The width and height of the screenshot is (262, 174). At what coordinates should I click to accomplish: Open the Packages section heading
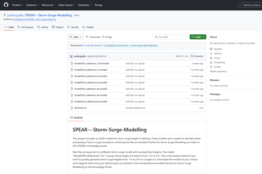(215, 94)
